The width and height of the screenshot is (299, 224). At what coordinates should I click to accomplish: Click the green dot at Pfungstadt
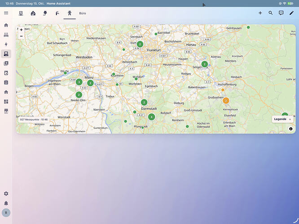click(x=143, y=128)
